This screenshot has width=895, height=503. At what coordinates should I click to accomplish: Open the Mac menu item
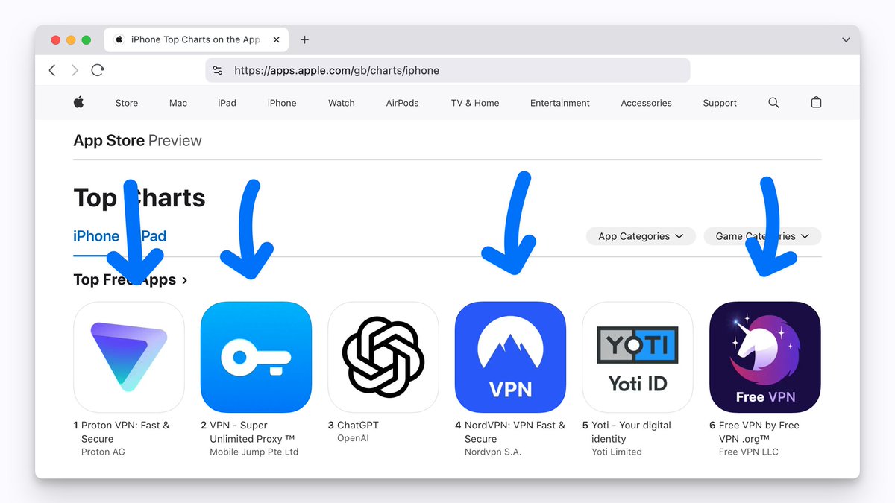tap(178, 103)
